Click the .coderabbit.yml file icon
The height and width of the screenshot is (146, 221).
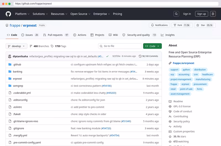[x=10, y=93]
